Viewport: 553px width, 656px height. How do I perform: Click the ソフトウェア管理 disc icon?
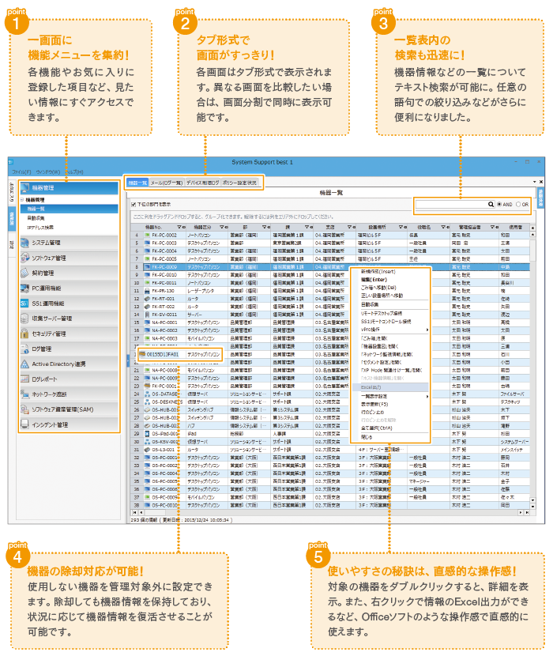[25, 258]
